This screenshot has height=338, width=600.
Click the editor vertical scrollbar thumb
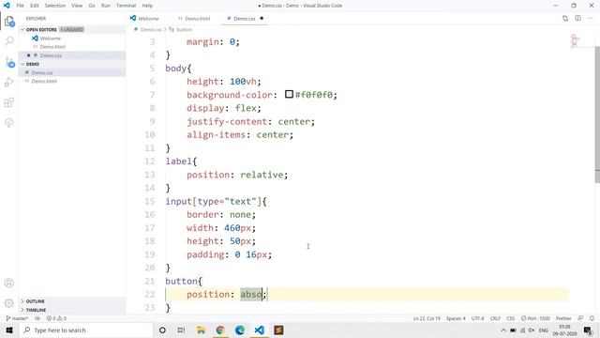(x=597, y=114)
